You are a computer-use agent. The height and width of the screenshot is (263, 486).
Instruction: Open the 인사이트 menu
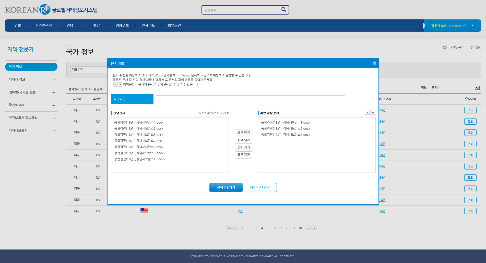click(x=148, y=25)
